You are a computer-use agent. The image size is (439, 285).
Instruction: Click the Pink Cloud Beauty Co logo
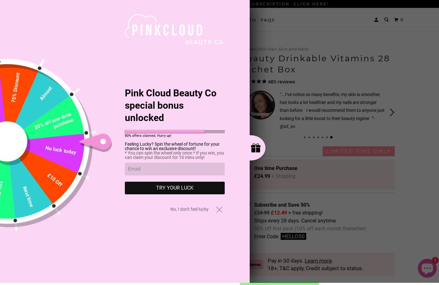[x=175, y=29]
